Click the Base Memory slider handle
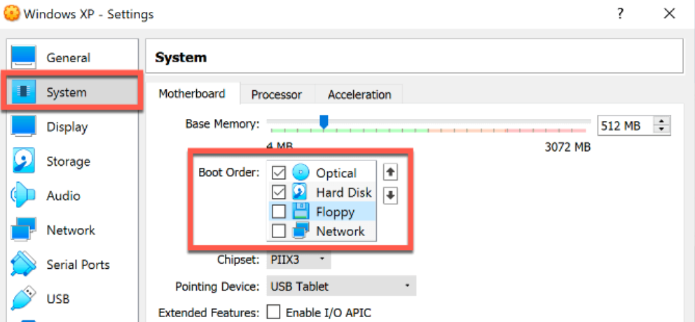This screenshot has height=322, width=695. pyautogui.click(x=324, y=122)
